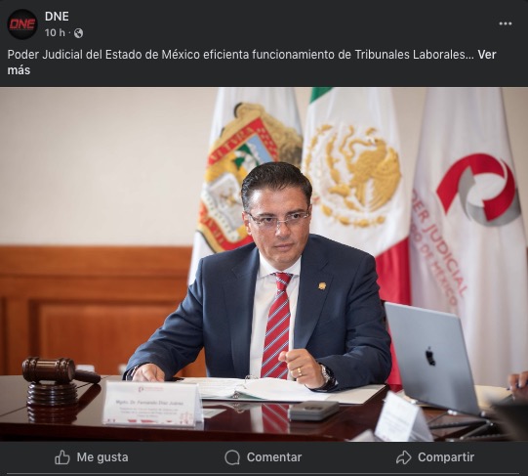The image size is (528, 476).
Task: Click the name plate on the desk in photo
Action: (152, 404)
